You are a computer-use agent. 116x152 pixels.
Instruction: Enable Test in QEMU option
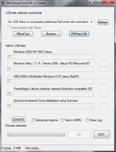point(62,120)
